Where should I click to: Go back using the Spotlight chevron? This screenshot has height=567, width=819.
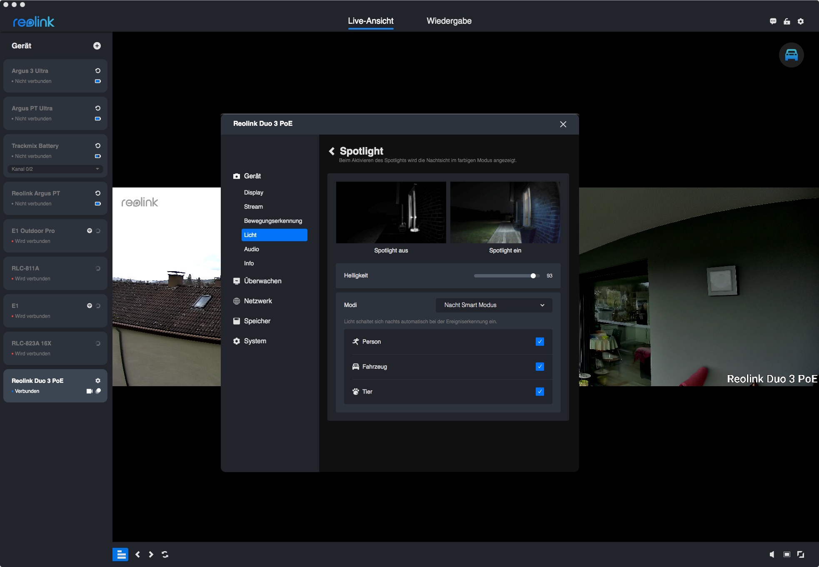click(332, 151)
